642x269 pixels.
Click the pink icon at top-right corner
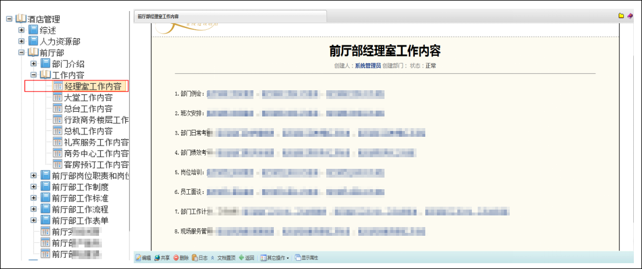click(630, 16)
